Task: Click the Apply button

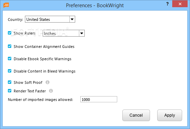Action: (169, 115)
